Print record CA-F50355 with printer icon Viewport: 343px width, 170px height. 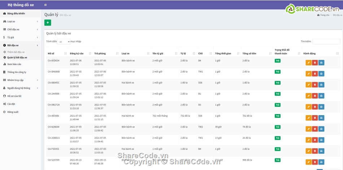(321, 151)
